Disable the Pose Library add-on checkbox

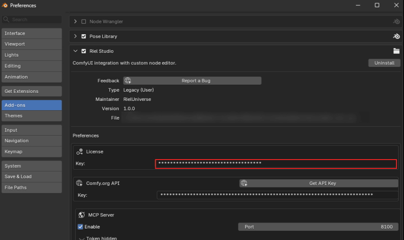(84, 36)
